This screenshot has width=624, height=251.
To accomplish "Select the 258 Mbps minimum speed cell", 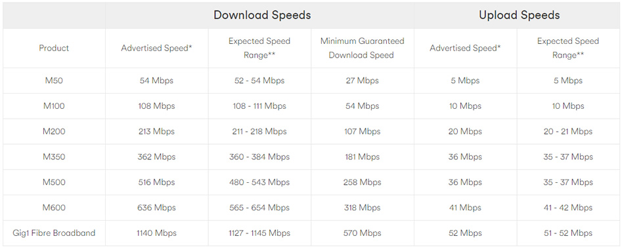I will point(362,182).
